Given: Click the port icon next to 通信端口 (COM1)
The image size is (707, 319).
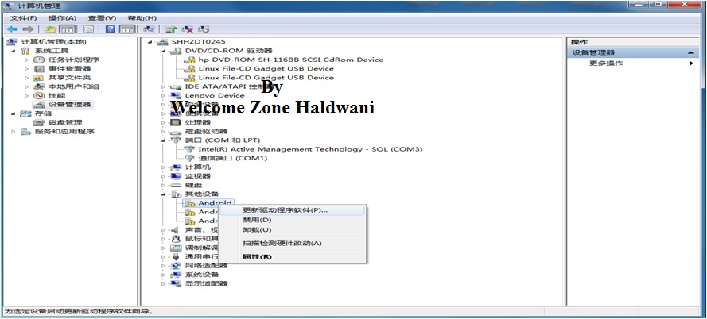Looking at the screenshot, I should point(190,159).
